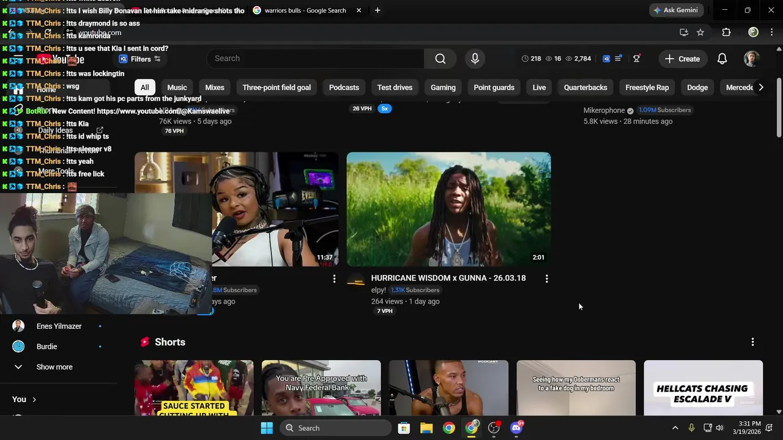
Task: Click the YouTube search input field
Action: [x=316, y=59]
